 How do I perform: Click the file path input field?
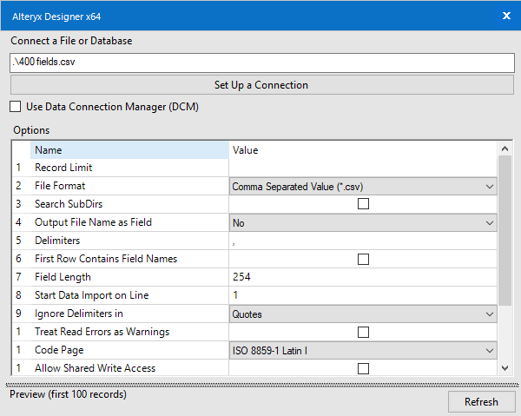(x=260, y=63)
